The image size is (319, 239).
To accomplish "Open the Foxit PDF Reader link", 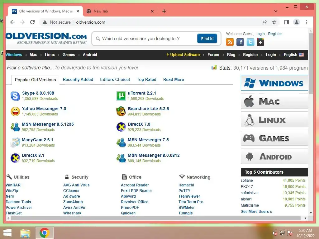I will (136, 191).
